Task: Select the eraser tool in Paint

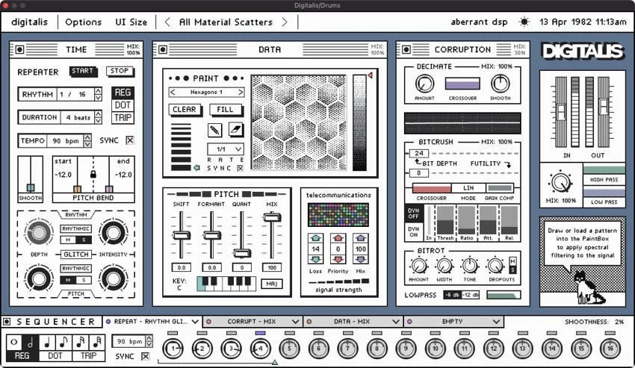Action: point(235,130)
